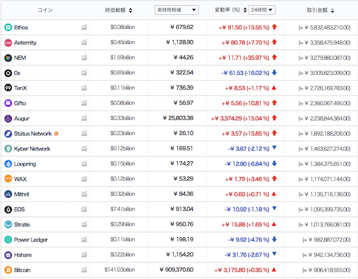Open the chart icon for Ethos
358x279 pixels.
pos(84,27)
